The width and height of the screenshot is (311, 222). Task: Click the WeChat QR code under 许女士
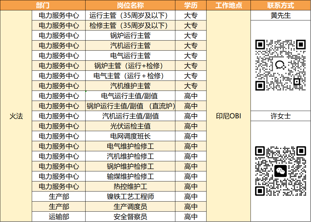[x=280, y=171]
